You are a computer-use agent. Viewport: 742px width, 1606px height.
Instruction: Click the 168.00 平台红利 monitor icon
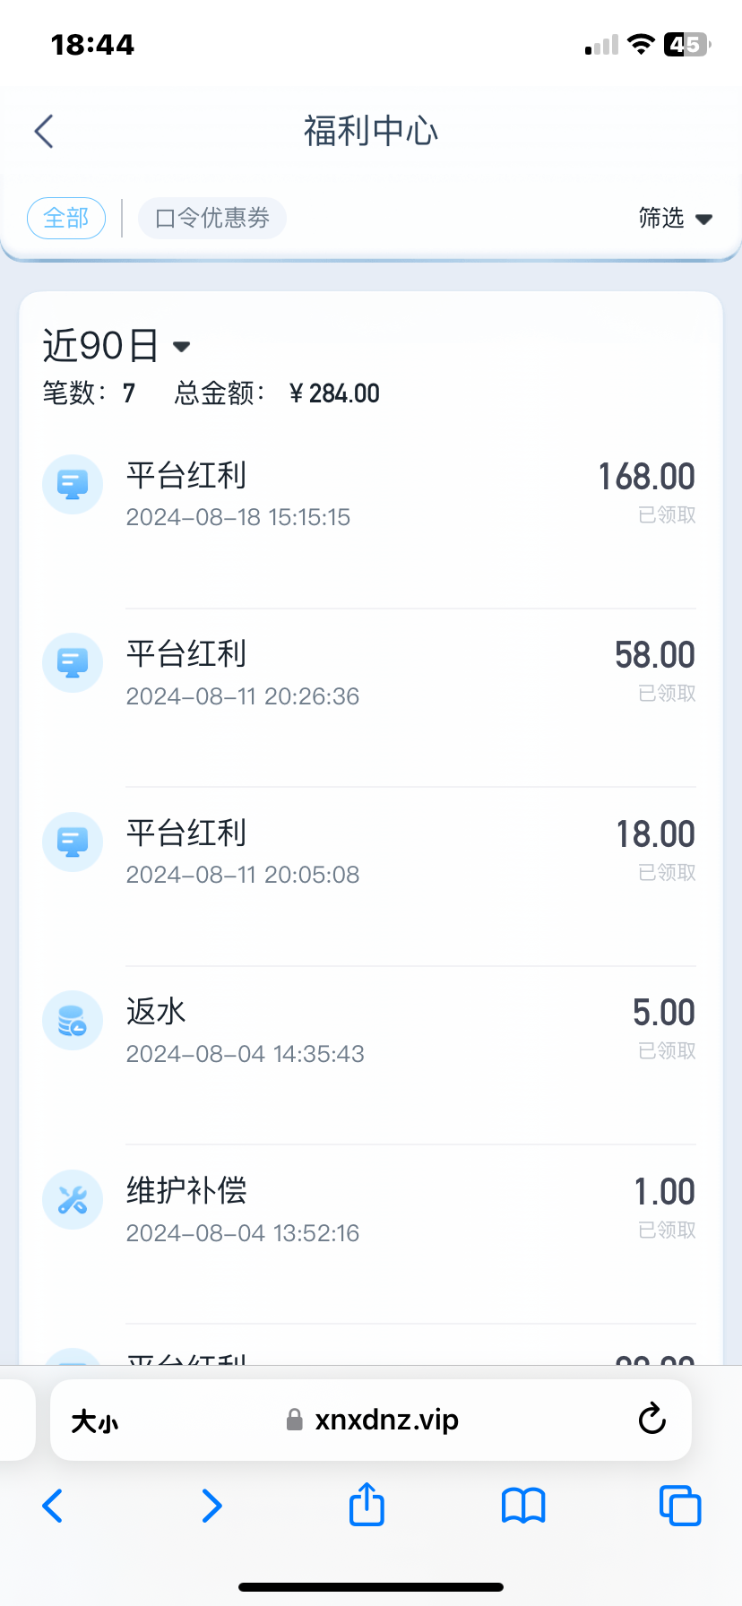[73, 484]
